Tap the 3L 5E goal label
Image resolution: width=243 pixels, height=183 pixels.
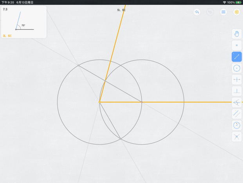[x=7, y=36]
